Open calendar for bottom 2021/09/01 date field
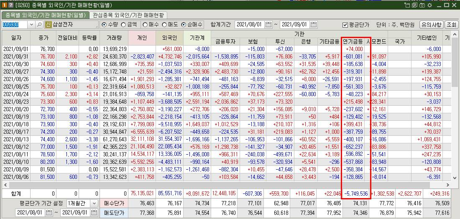The height and width of the screenshot is (219, 460). coord(94,213)
